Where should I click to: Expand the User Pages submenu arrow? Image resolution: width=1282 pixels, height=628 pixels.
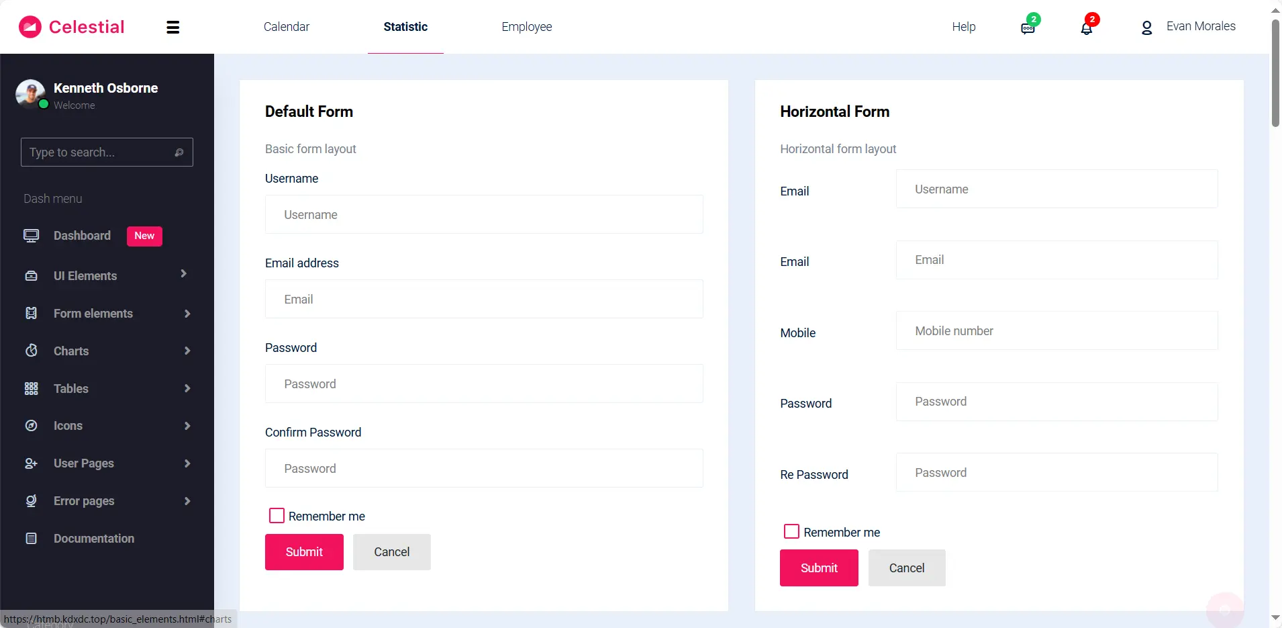187,463
